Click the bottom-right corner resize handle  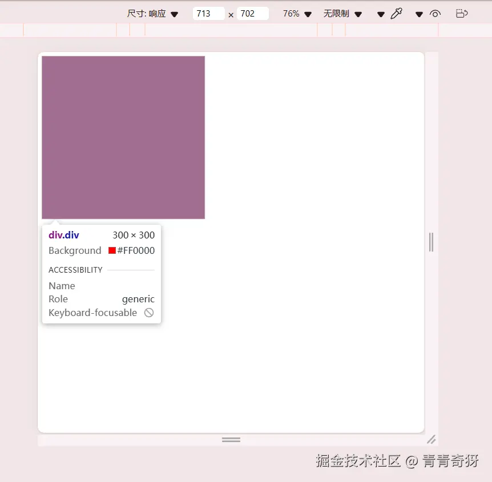tap(431, 439)
